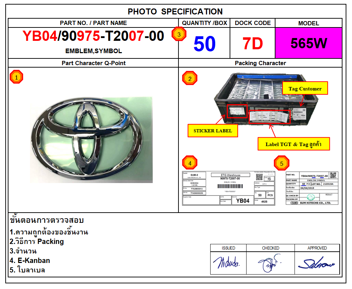Click the 492B model box on the kanban
The height and width of the screenshot is (289, 352).
click(264, 202)
